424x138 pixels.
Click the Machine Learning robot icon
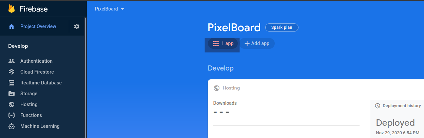[x=12, y=126]
